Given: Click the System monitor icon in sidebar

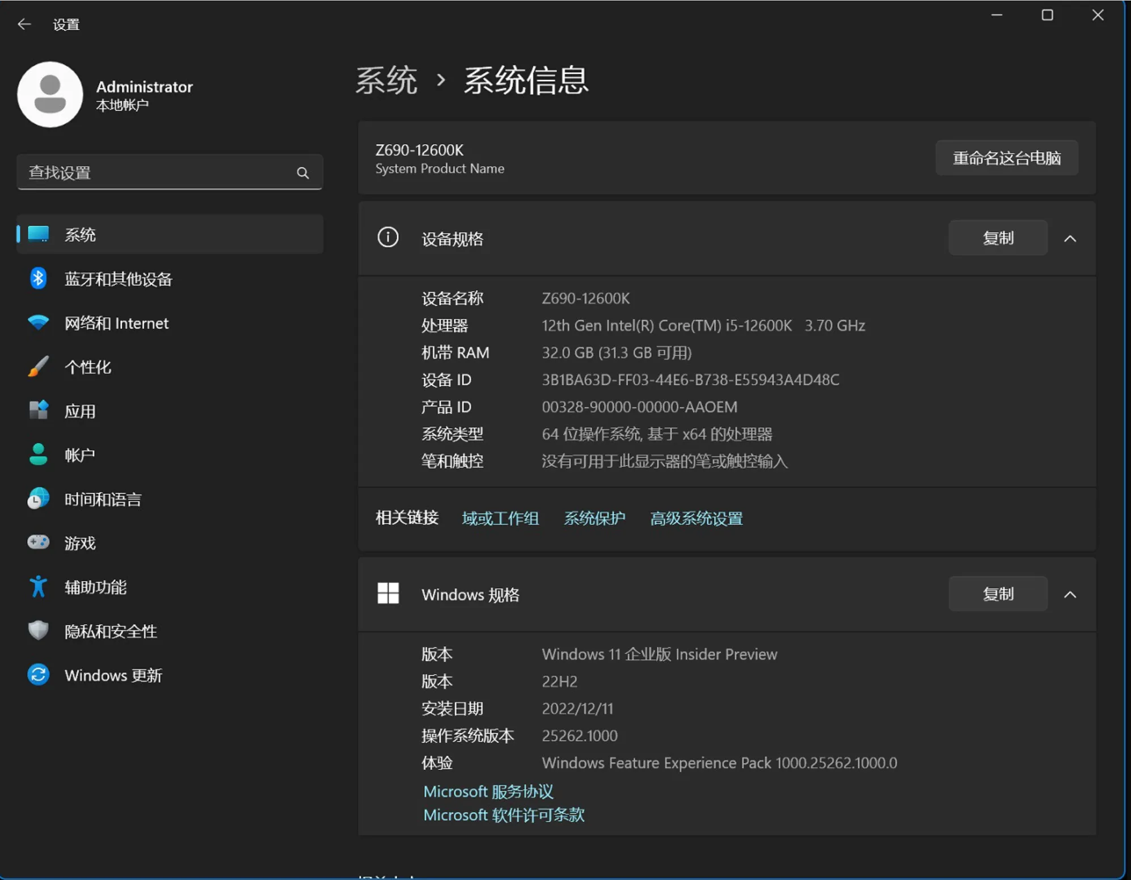Looking at the screenshot, I should coord(39,234).
